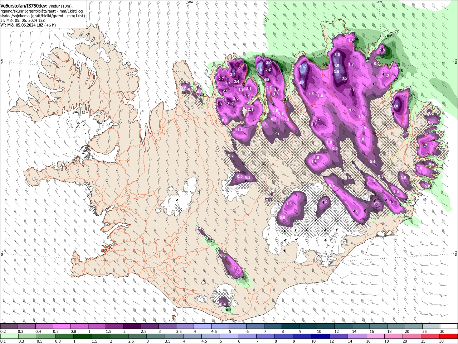Screen dimensions: 458x344
Task: Click the 4.0 precipitation value on the map
Action: (336, 66)
